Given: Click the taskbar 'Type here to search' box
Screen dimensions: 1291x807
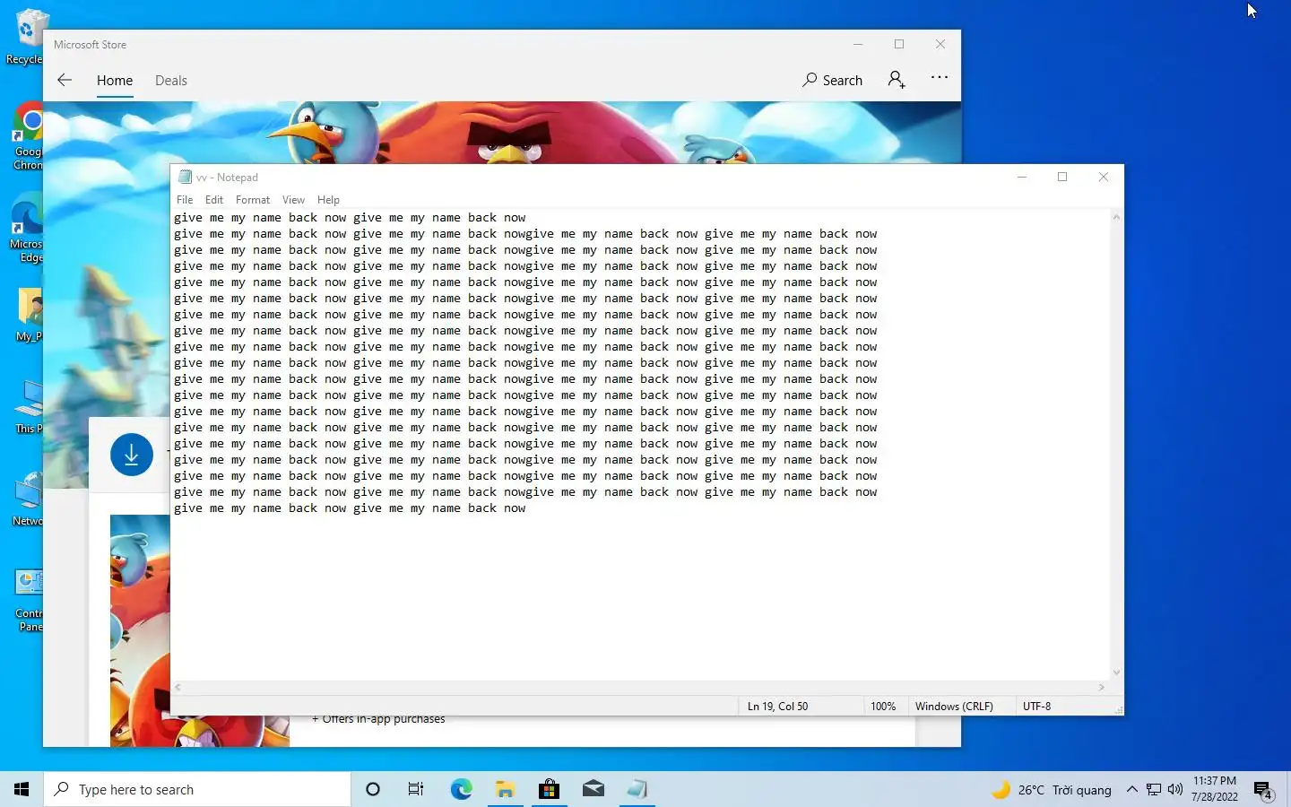Looking at the screenshot, I should click(197, 789).
